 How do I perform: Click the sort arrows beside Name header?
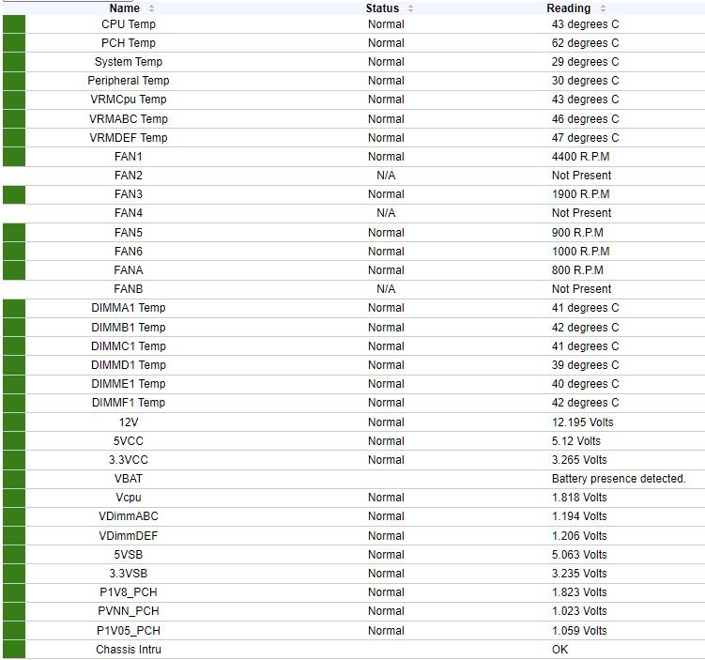(152, 8)
